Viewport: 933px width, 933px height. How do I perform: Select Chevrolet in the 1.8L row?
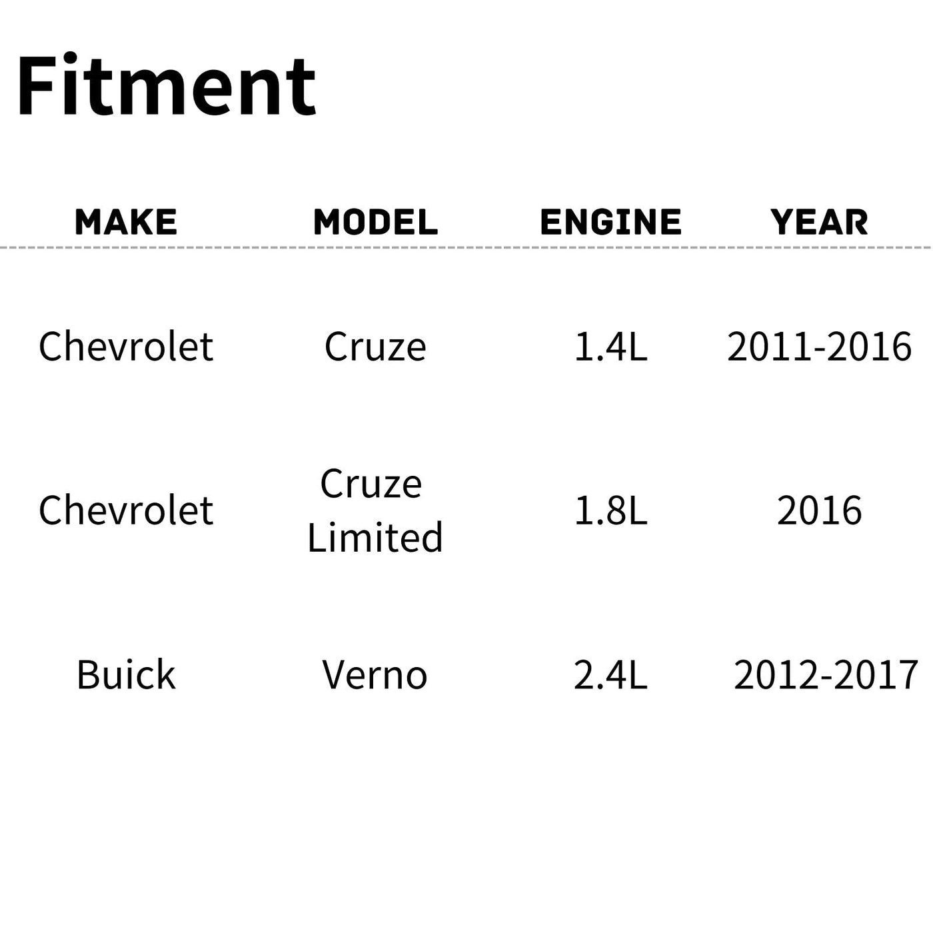point(126,510)
